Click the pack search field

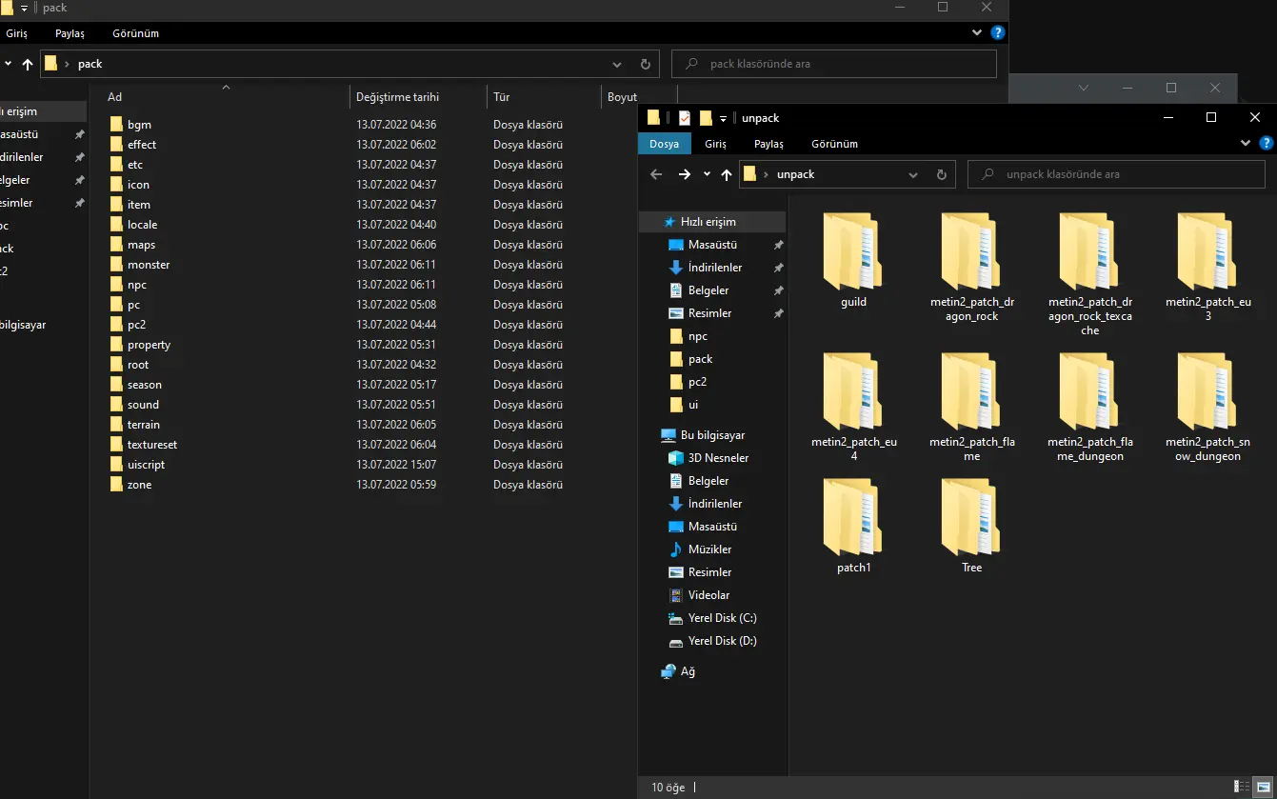834,64
